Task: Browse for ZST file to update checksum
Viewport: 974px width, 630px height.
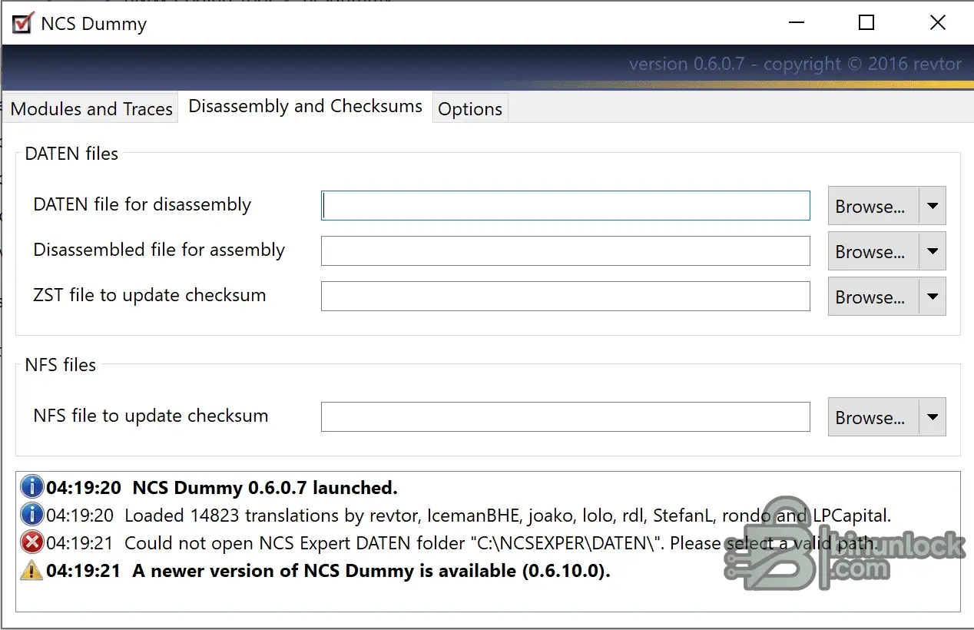Action: pyautogui.click(x=873, y=297)
